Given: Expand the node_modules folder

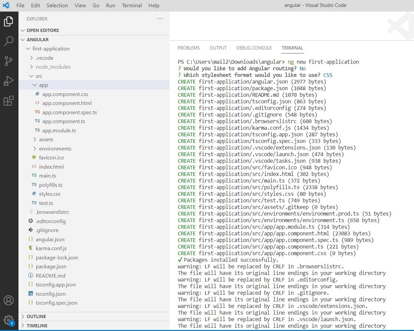Looking at the screenshot, I should click(94, 67).
